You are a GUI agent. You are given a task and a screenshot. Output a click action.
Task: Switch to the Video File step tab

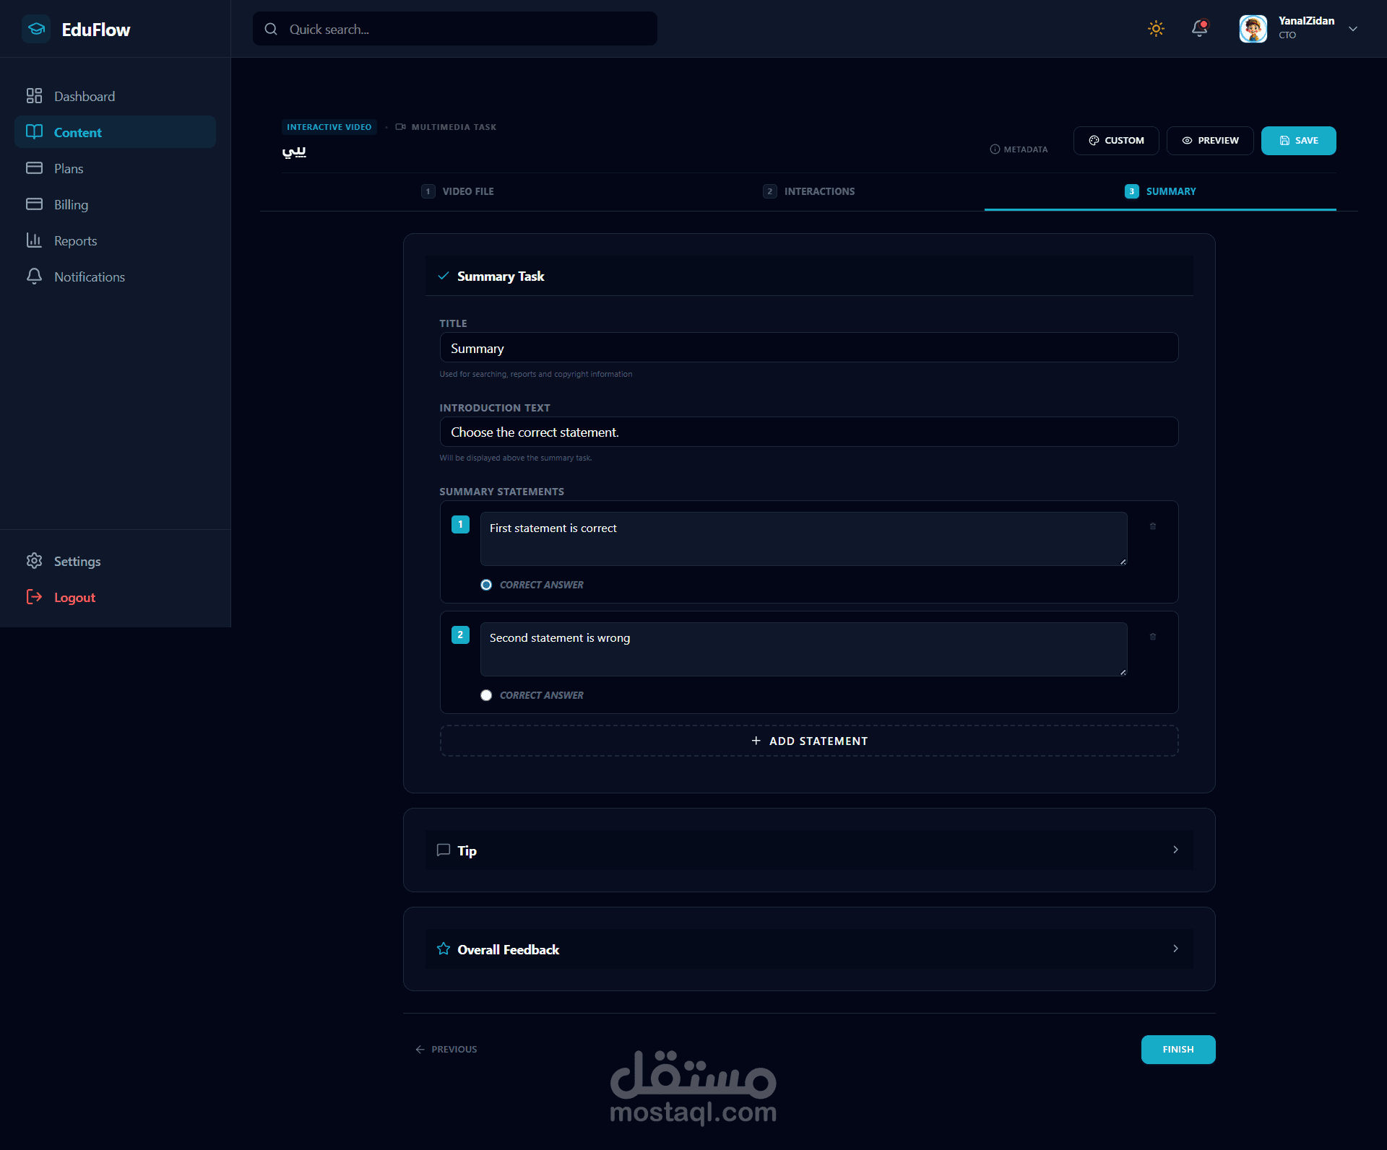click(x=458, y=191)
